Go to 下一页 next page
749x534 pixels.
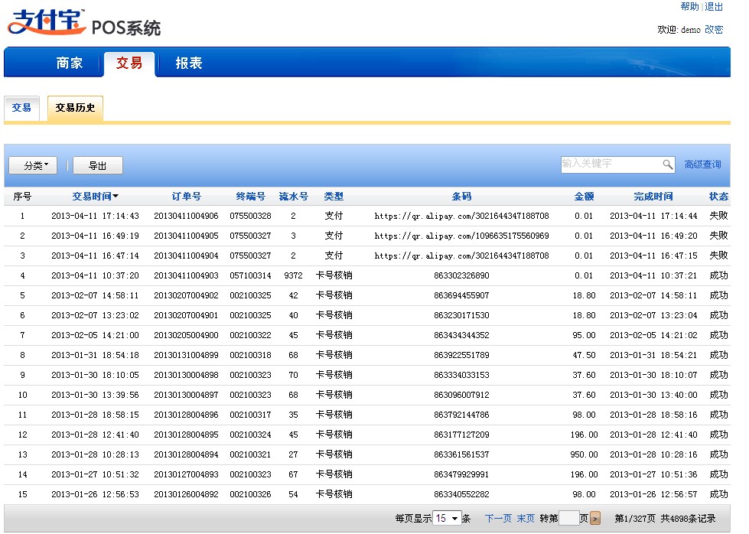coord(498,518)
